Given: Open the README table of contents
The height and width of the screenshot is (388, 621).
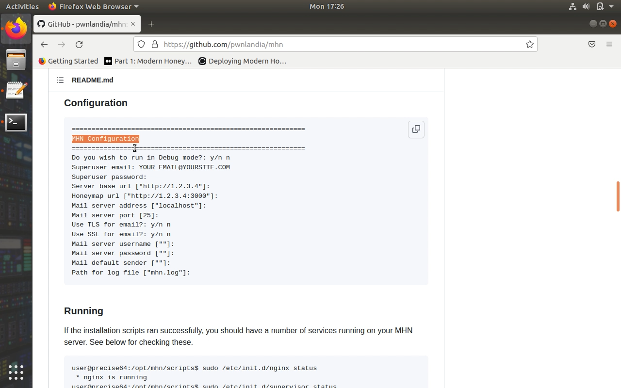Looking at the screenshot, I should coord(60,80).
